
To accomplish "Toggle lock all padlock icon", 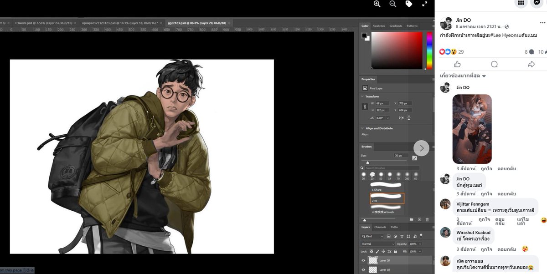I will coord(395,251).
